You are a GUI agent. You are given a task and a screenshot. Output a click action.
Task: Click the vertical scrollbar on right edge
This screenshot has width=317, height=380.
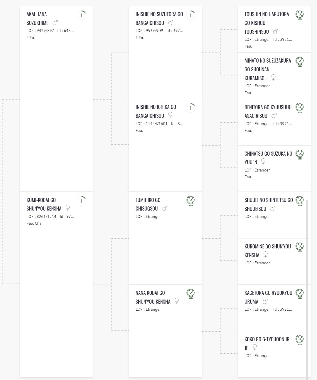[x=307, y=289]
